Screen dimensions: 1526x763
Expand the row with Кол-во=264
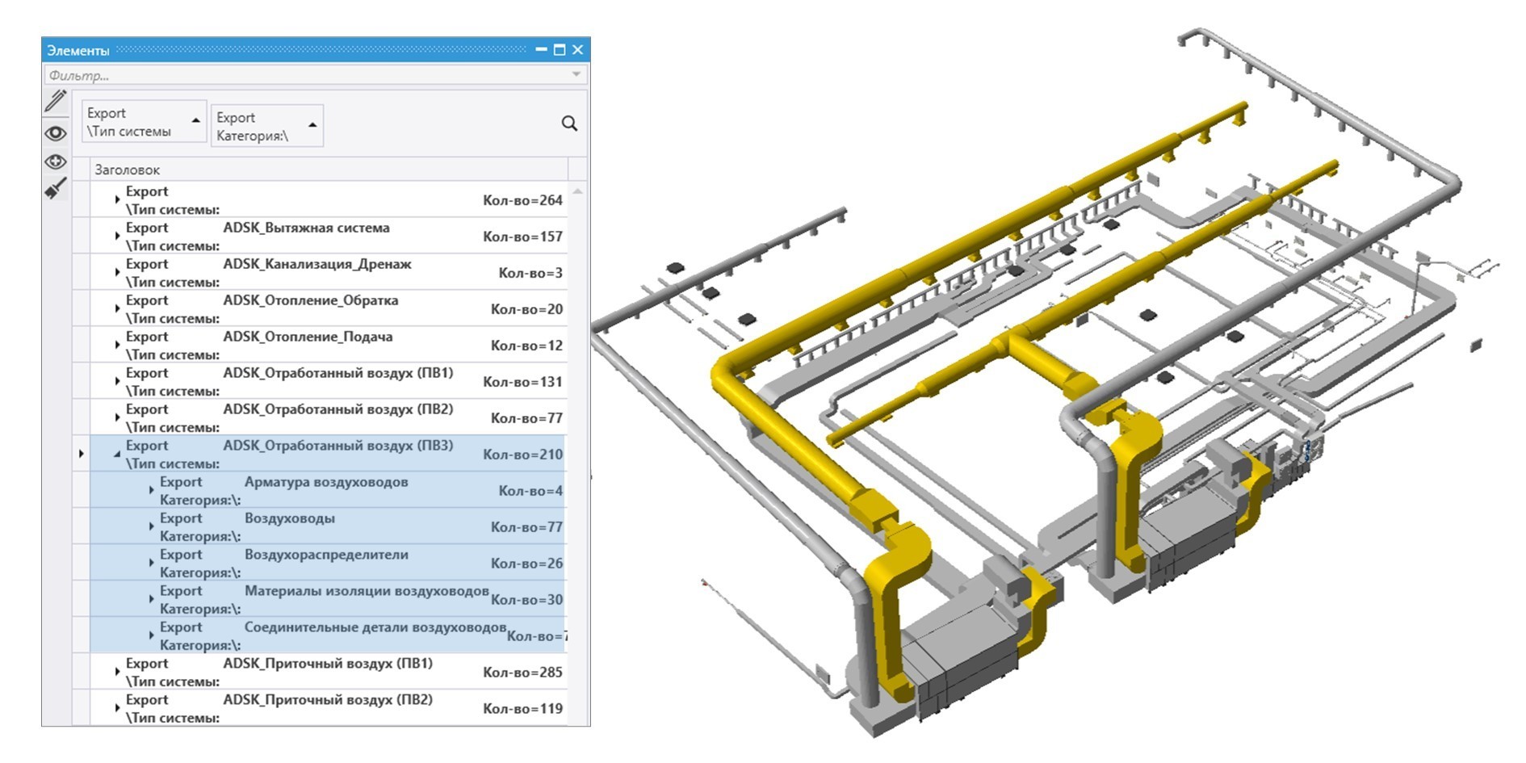pyautogui.click(x=117, y=199)
